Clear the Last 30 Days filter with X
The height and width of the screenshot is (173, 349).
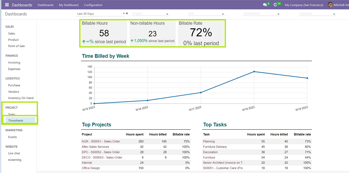pos(127,13)
